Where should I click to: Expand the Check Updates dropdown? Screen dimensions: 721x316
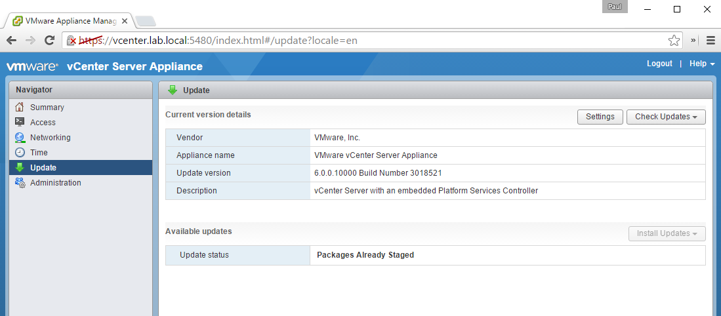tap(666, 117)
